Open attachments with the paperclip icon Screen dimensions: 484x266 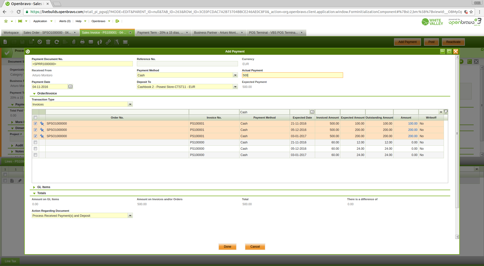coord(74,42)
